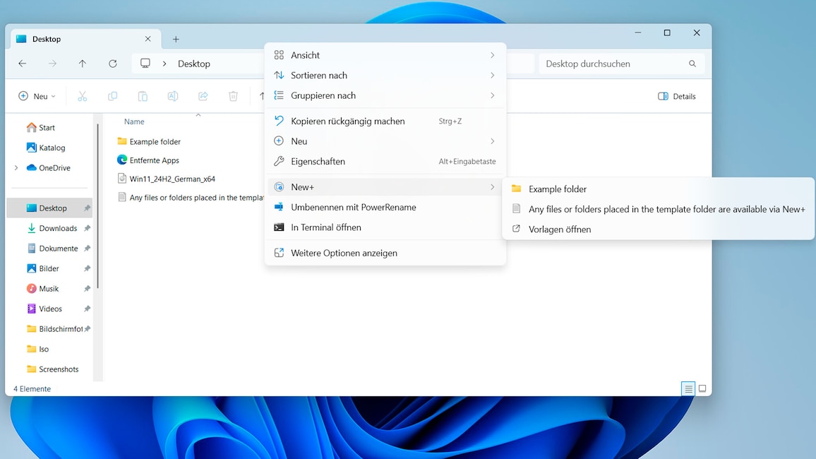Click the Rename icon in toolbar
The image size is (816, 459).
tap(173, 96)
